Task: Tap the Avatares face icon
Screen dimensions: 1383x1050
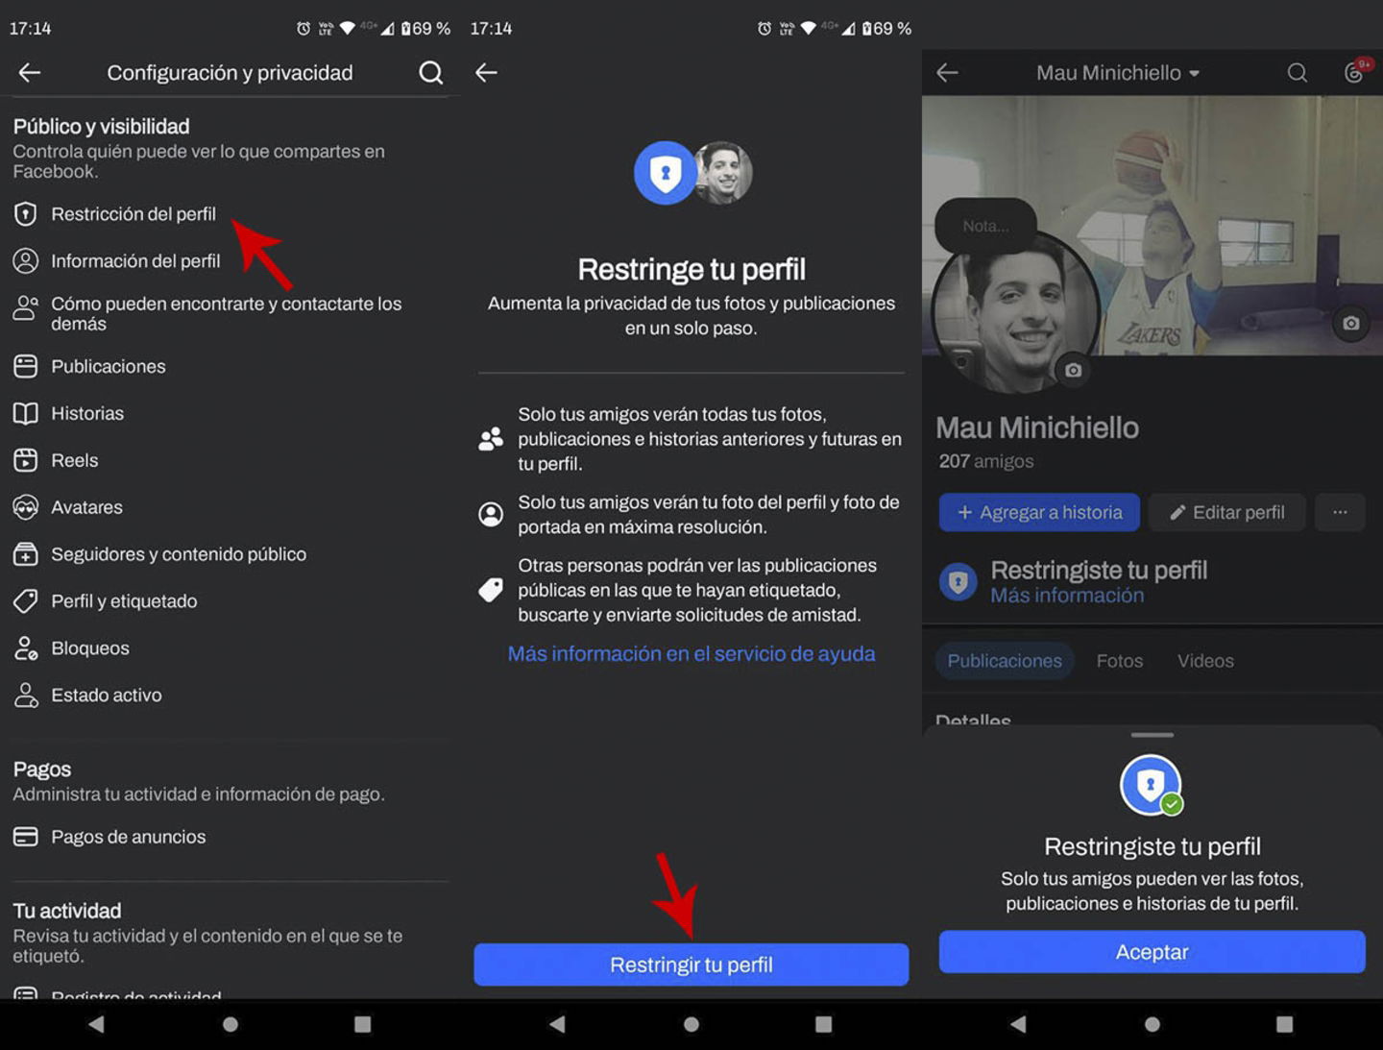Action: (26, 507)
